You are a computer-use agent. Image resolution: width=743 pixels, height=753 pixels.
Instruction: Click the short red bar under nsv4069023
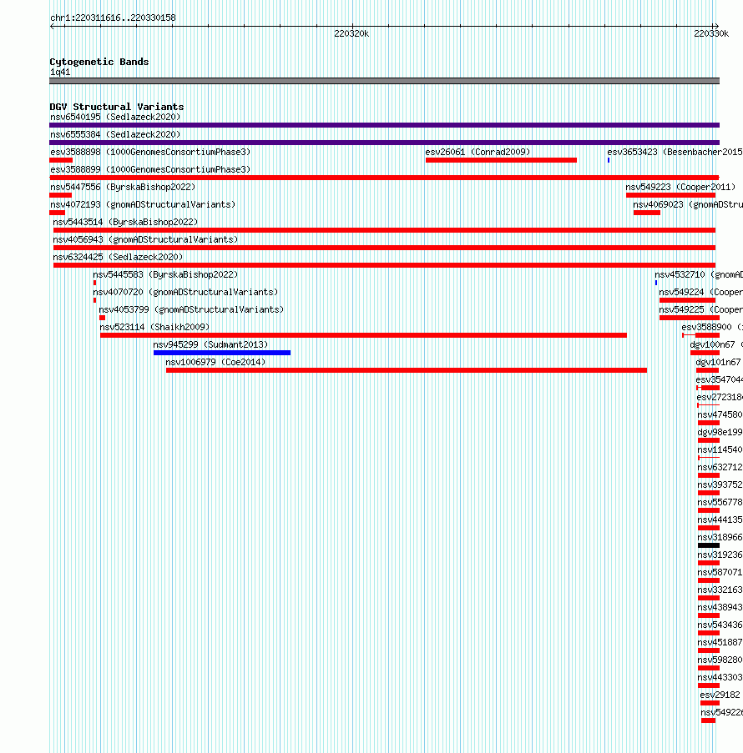[x=647, y=213]
